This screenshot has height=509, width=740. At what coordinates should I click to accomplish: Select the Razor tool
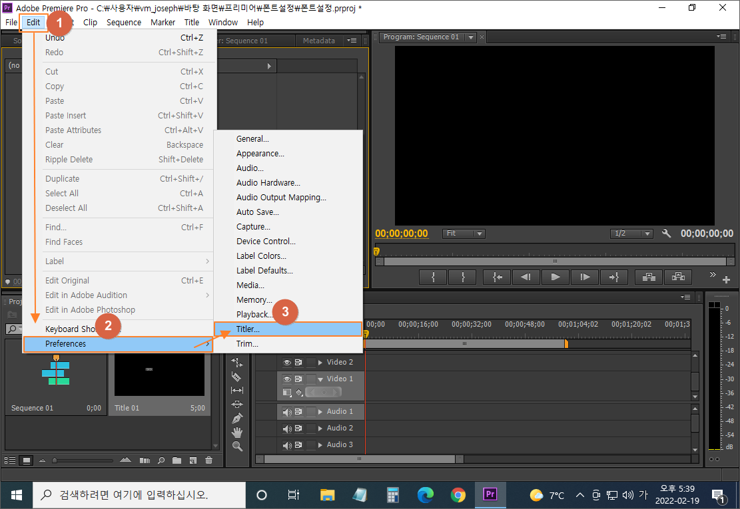pyautogui.click(x=237, y=377)
